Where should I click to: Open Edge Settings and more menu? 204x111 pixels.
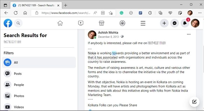point(200,13)
